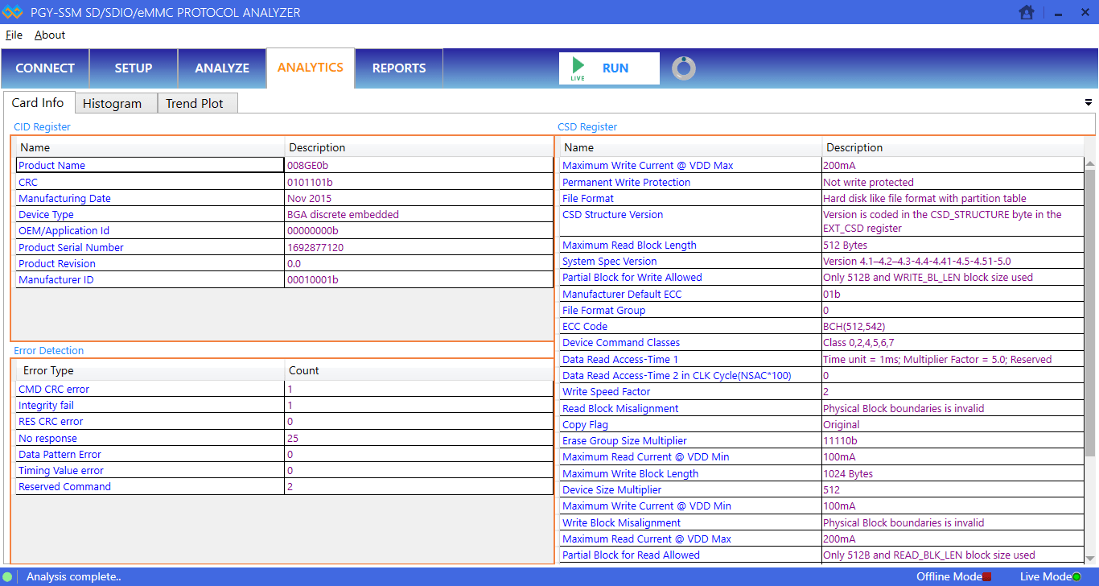Image resolution: width=1099 pixels, height=586 pixels.
Task: Open the Product Name link in CID Register
Action: [51, 165]
